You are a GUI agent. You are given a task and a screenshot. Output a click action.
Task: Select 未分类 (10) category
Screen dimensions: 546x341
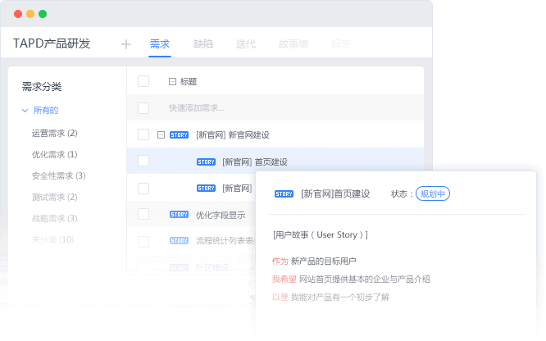pyautogui.click(x=52, y=239)
